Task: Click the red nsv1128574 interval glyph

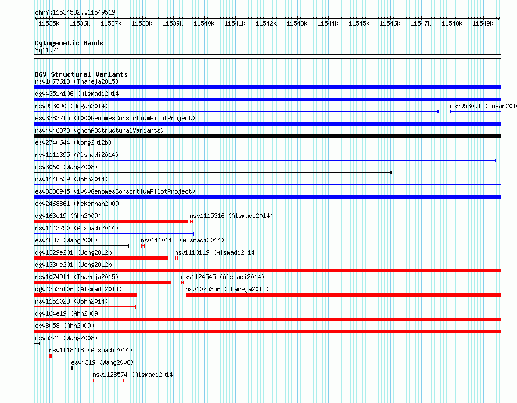Action: pyautogui.click(x=109, y=380)
